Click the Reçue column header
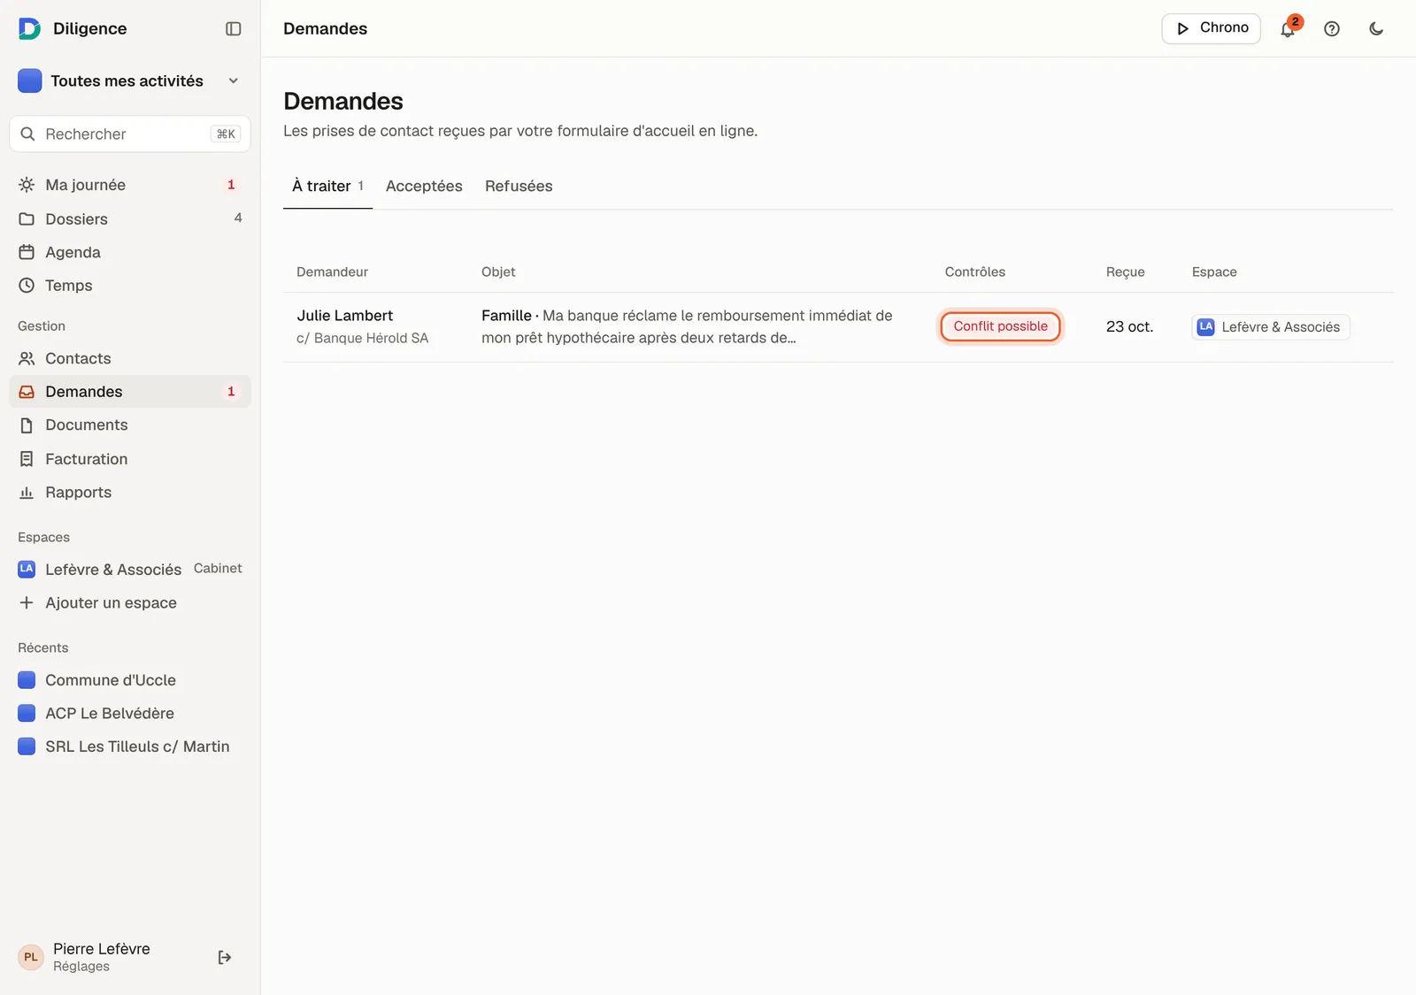This screenshot has width=1416, height=995. click(x=1125, y=272)
